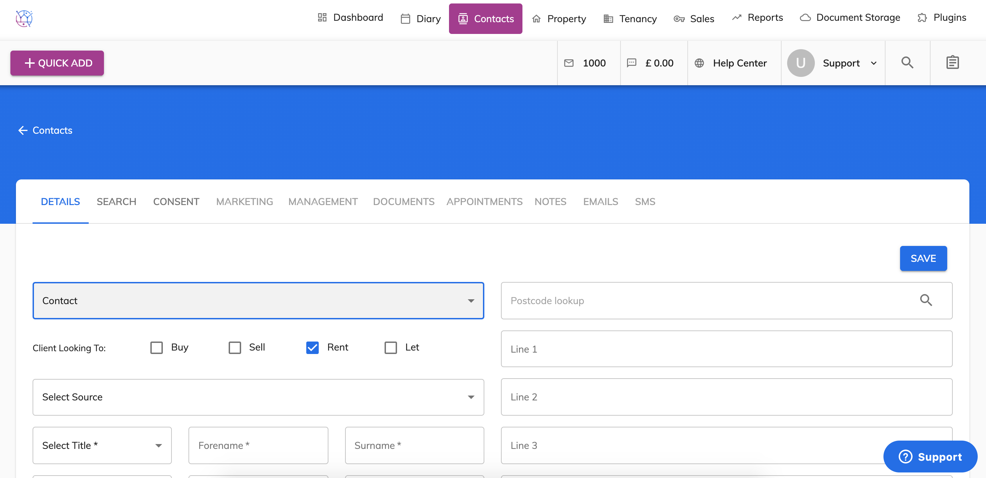Click the Help Center globe icon

(x=699, y=63)
